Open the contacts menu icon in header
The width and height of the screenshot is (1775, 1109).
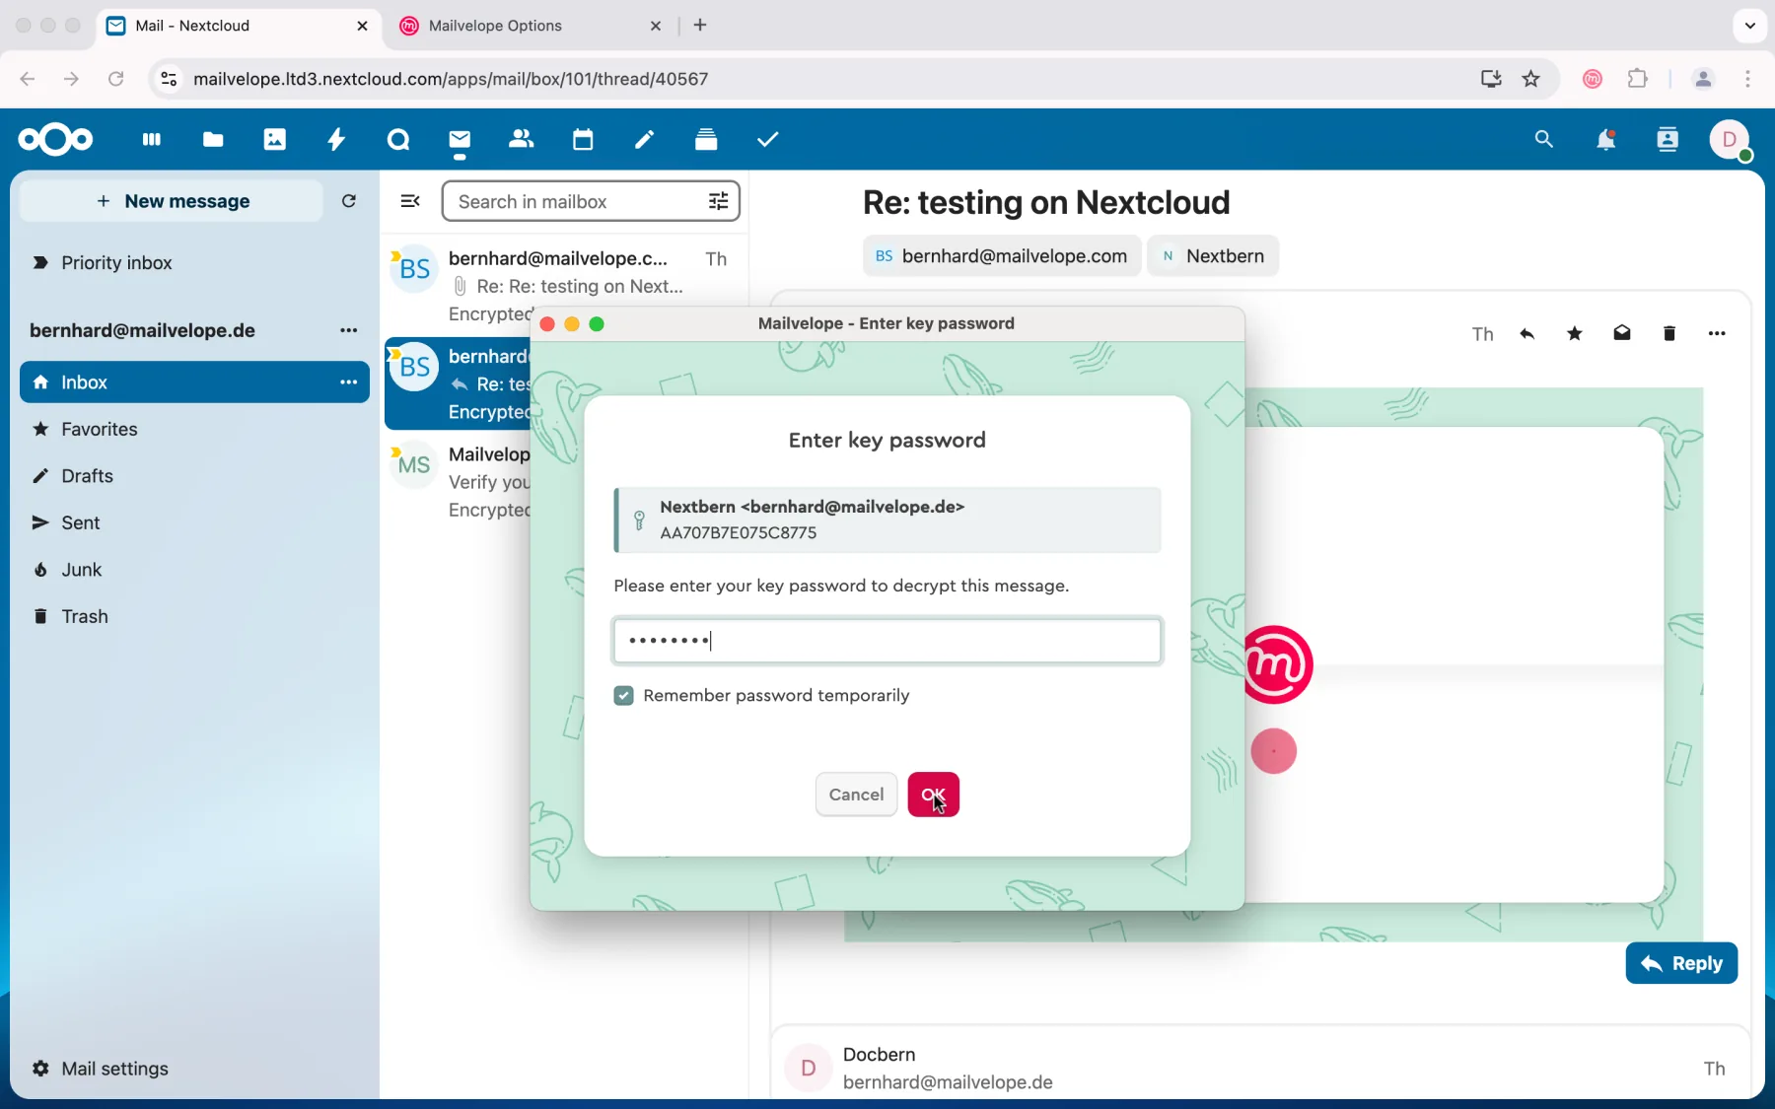[1668, 140]
